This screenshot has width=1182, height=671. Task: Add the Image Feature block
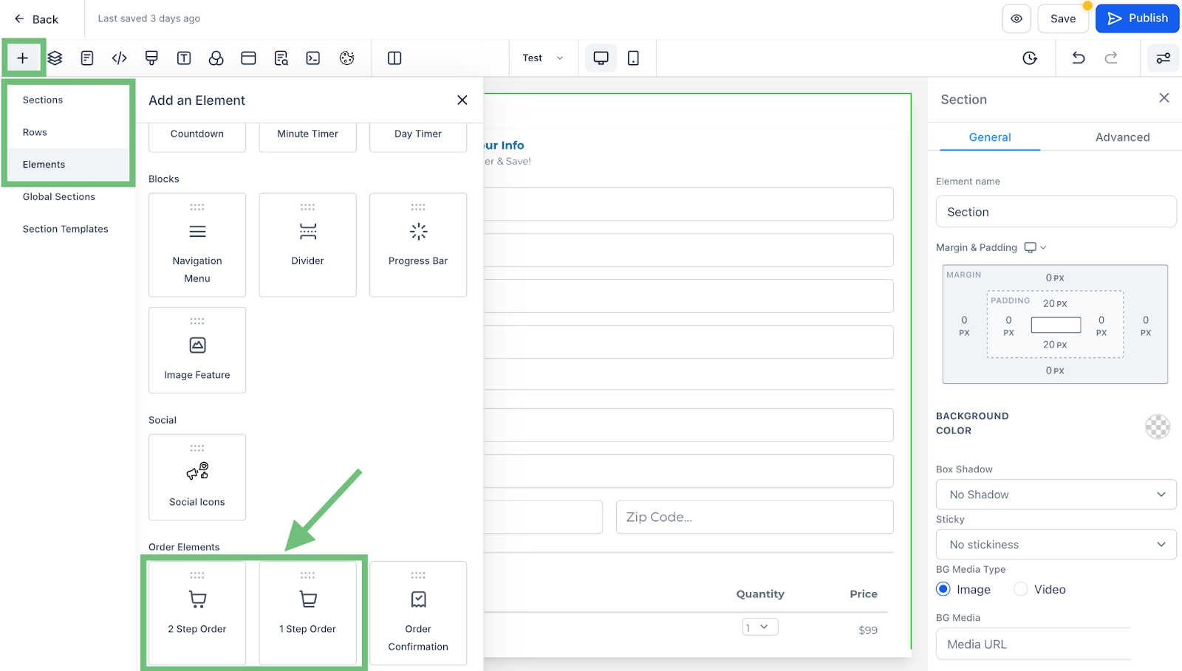[x=197, y=351]
